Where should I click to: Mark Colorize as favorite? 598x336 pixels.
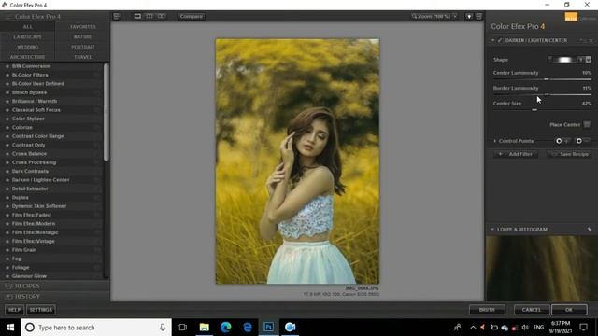[7, 128]
